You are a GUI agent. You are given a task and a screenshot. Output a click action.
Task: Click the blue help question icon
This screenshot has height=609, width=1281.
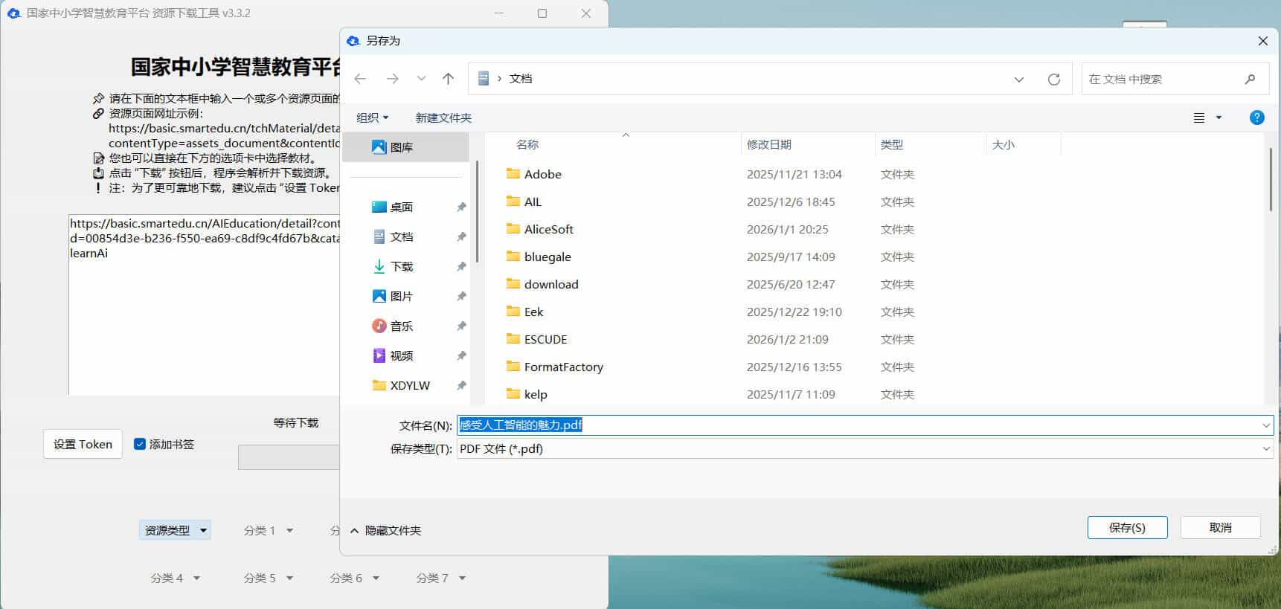(x=1256, y=117)
